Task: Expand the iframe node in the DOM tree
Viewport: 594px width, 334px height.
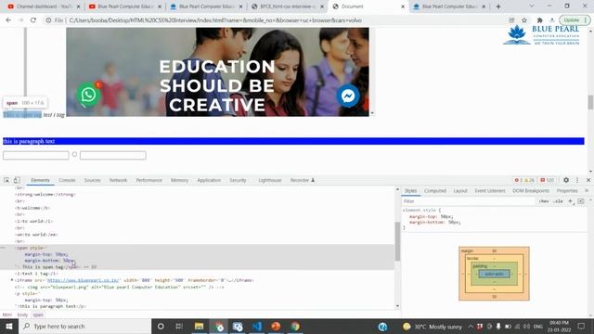Action: (x=12, y=280)
